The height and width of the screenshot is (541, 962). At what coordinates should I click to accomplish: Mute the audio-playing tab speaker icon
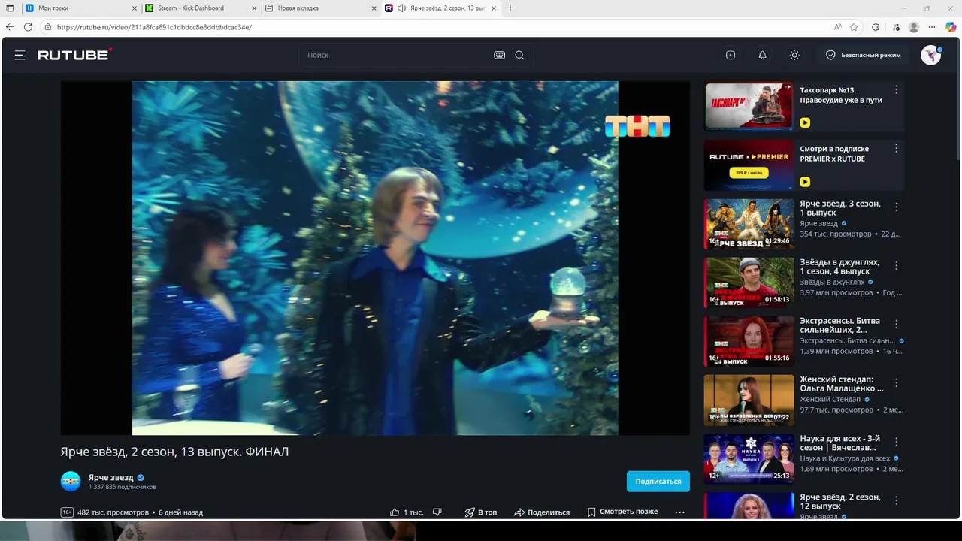pos(401,8)
